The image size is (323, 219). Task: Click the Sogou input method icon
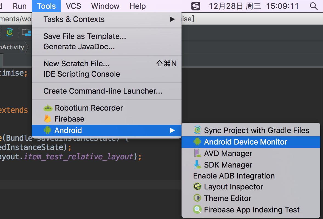[x=195, y=6]
